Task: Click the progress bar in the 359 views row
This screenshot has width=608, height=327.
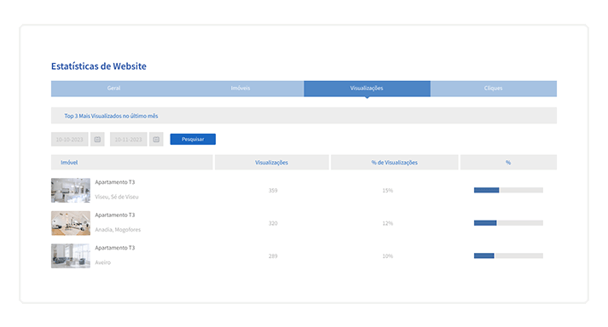Action: point(508,190)
